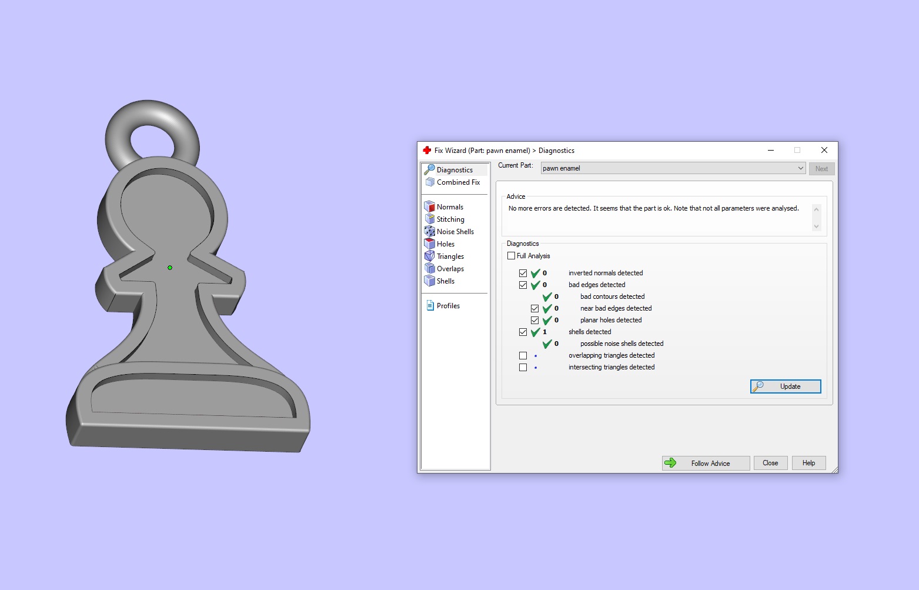This screenshot has height=590, width=919.
Task: Click green checkmark beside bad contours
Action: (547, 297)
